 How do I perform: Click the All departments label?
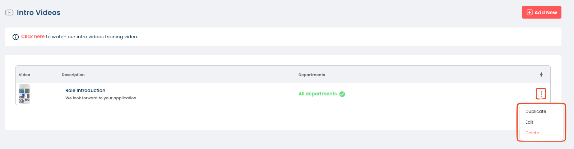pyautogui.click(x=318, y=94)
